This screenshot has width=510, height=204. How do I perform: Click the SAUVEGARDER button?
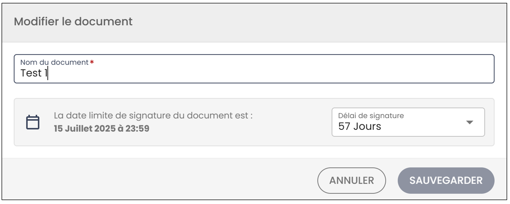(x=446, y=181)
